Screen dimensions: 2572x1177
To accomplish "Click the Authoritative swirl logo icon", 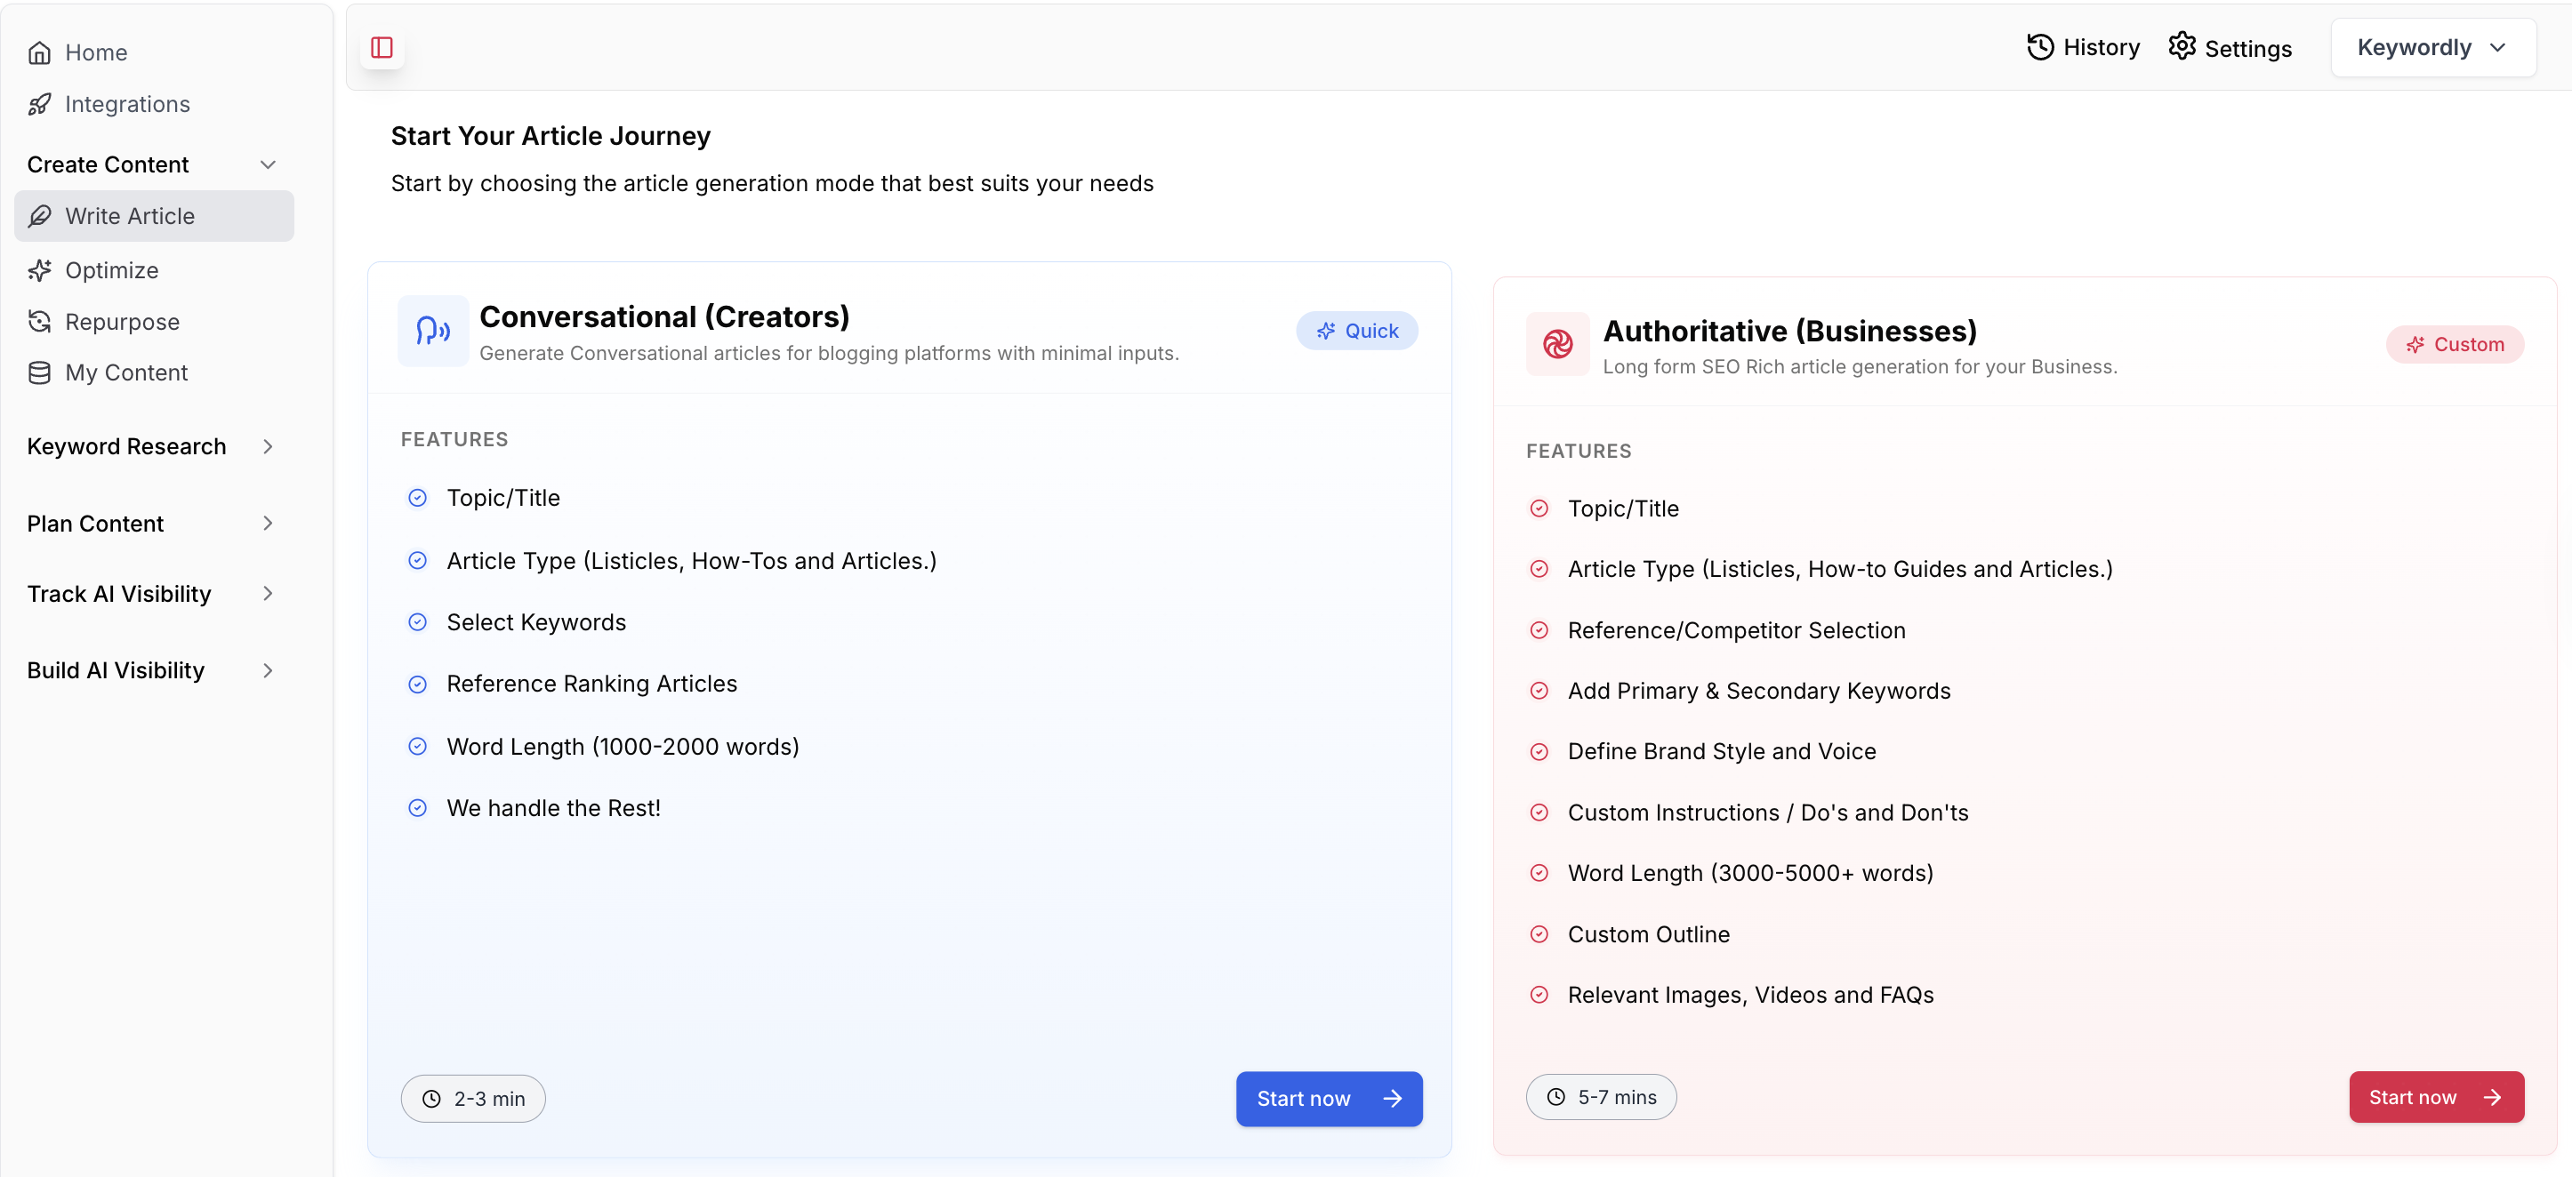I will click(1556, 344).
